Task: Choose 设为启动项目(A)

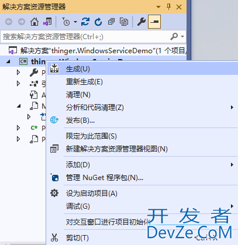Action: (x=143, y=194)
